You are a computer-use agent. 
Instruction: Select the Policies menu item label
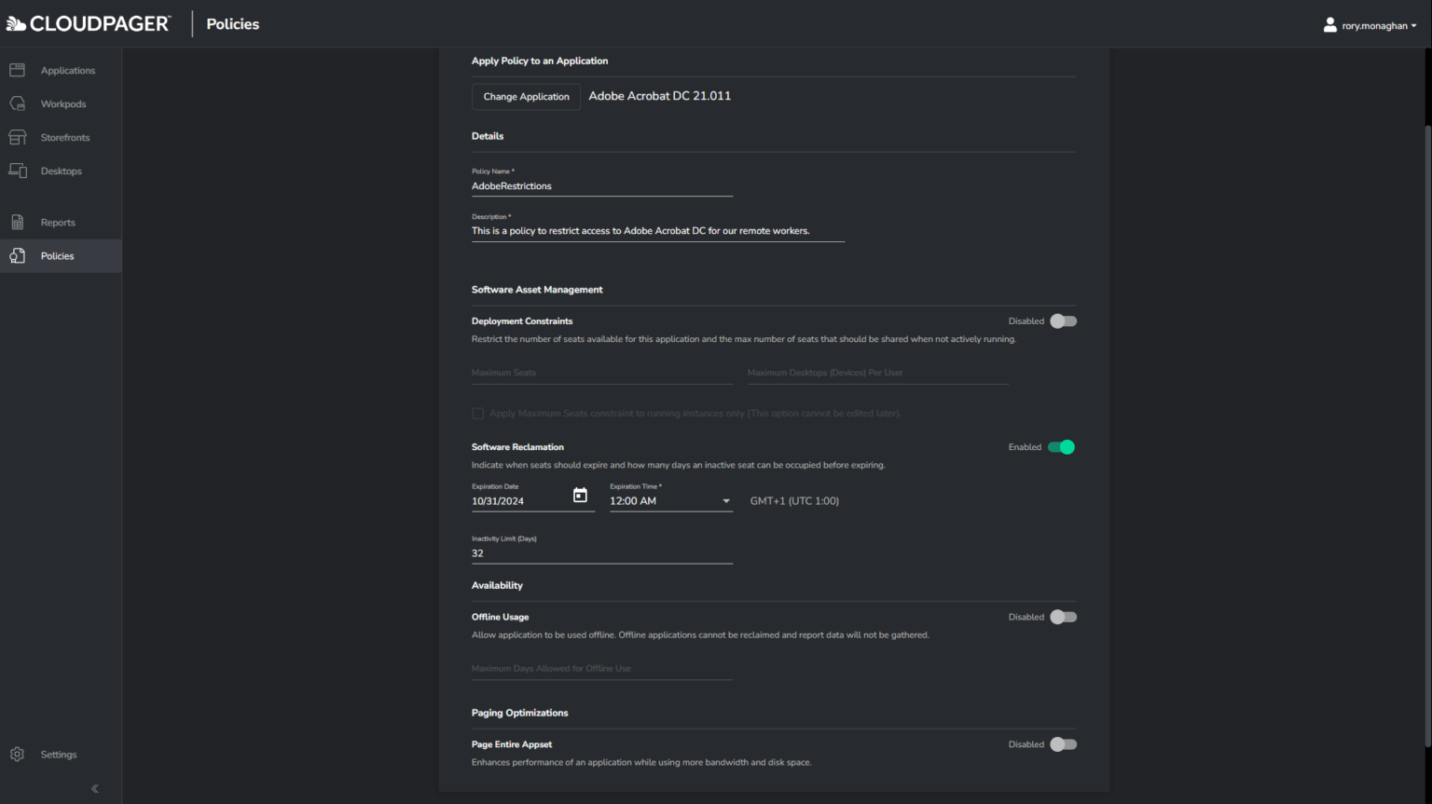pos(57,256)
